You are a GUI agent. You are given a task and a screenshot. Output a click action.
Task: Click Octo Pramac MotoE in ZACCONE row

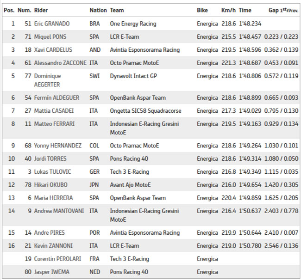(x=134, y=63)
